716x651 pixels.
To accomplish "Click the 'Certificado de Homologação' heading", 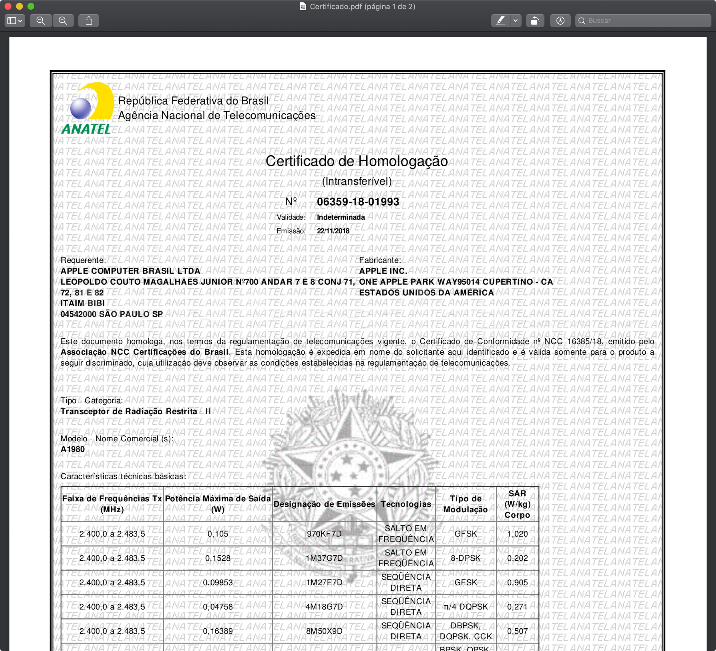I will [x=357, y=161].
